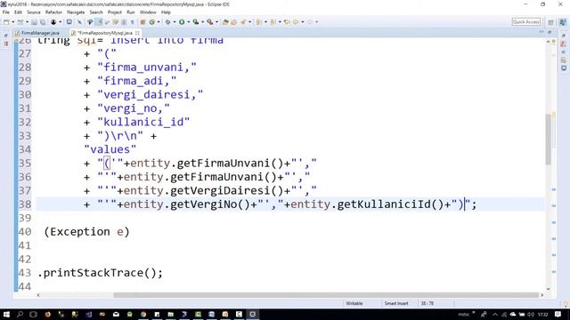Open the Navigate menu
Image resolution: width=570 pixels, height=320 pixels.
point(76,12)
